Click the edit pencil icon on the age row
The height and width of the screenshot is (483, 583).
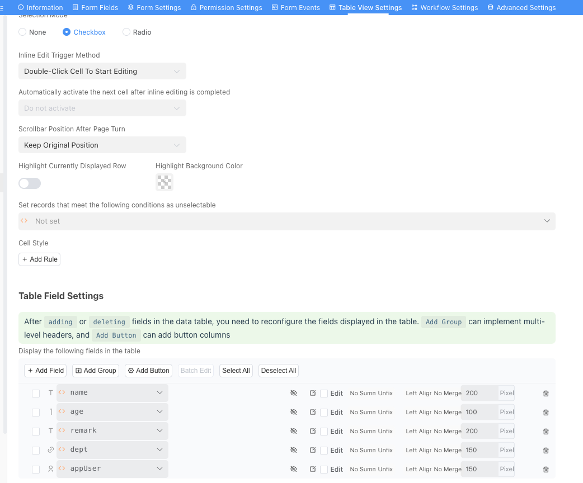(x=313, y=412)
